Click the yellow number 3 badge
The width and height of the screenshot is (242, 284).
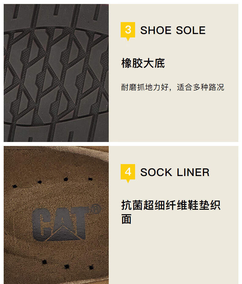128,30
